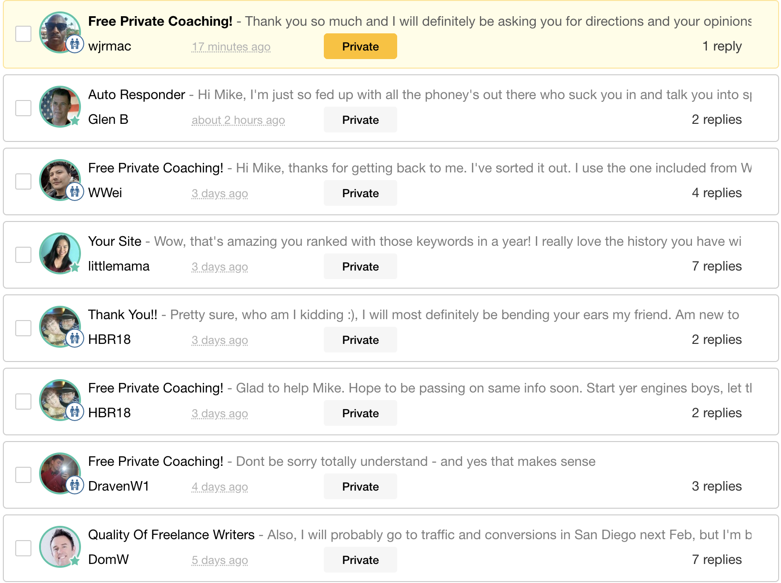
Task: Open wjrmac's profile avatar
Action: 59,32
